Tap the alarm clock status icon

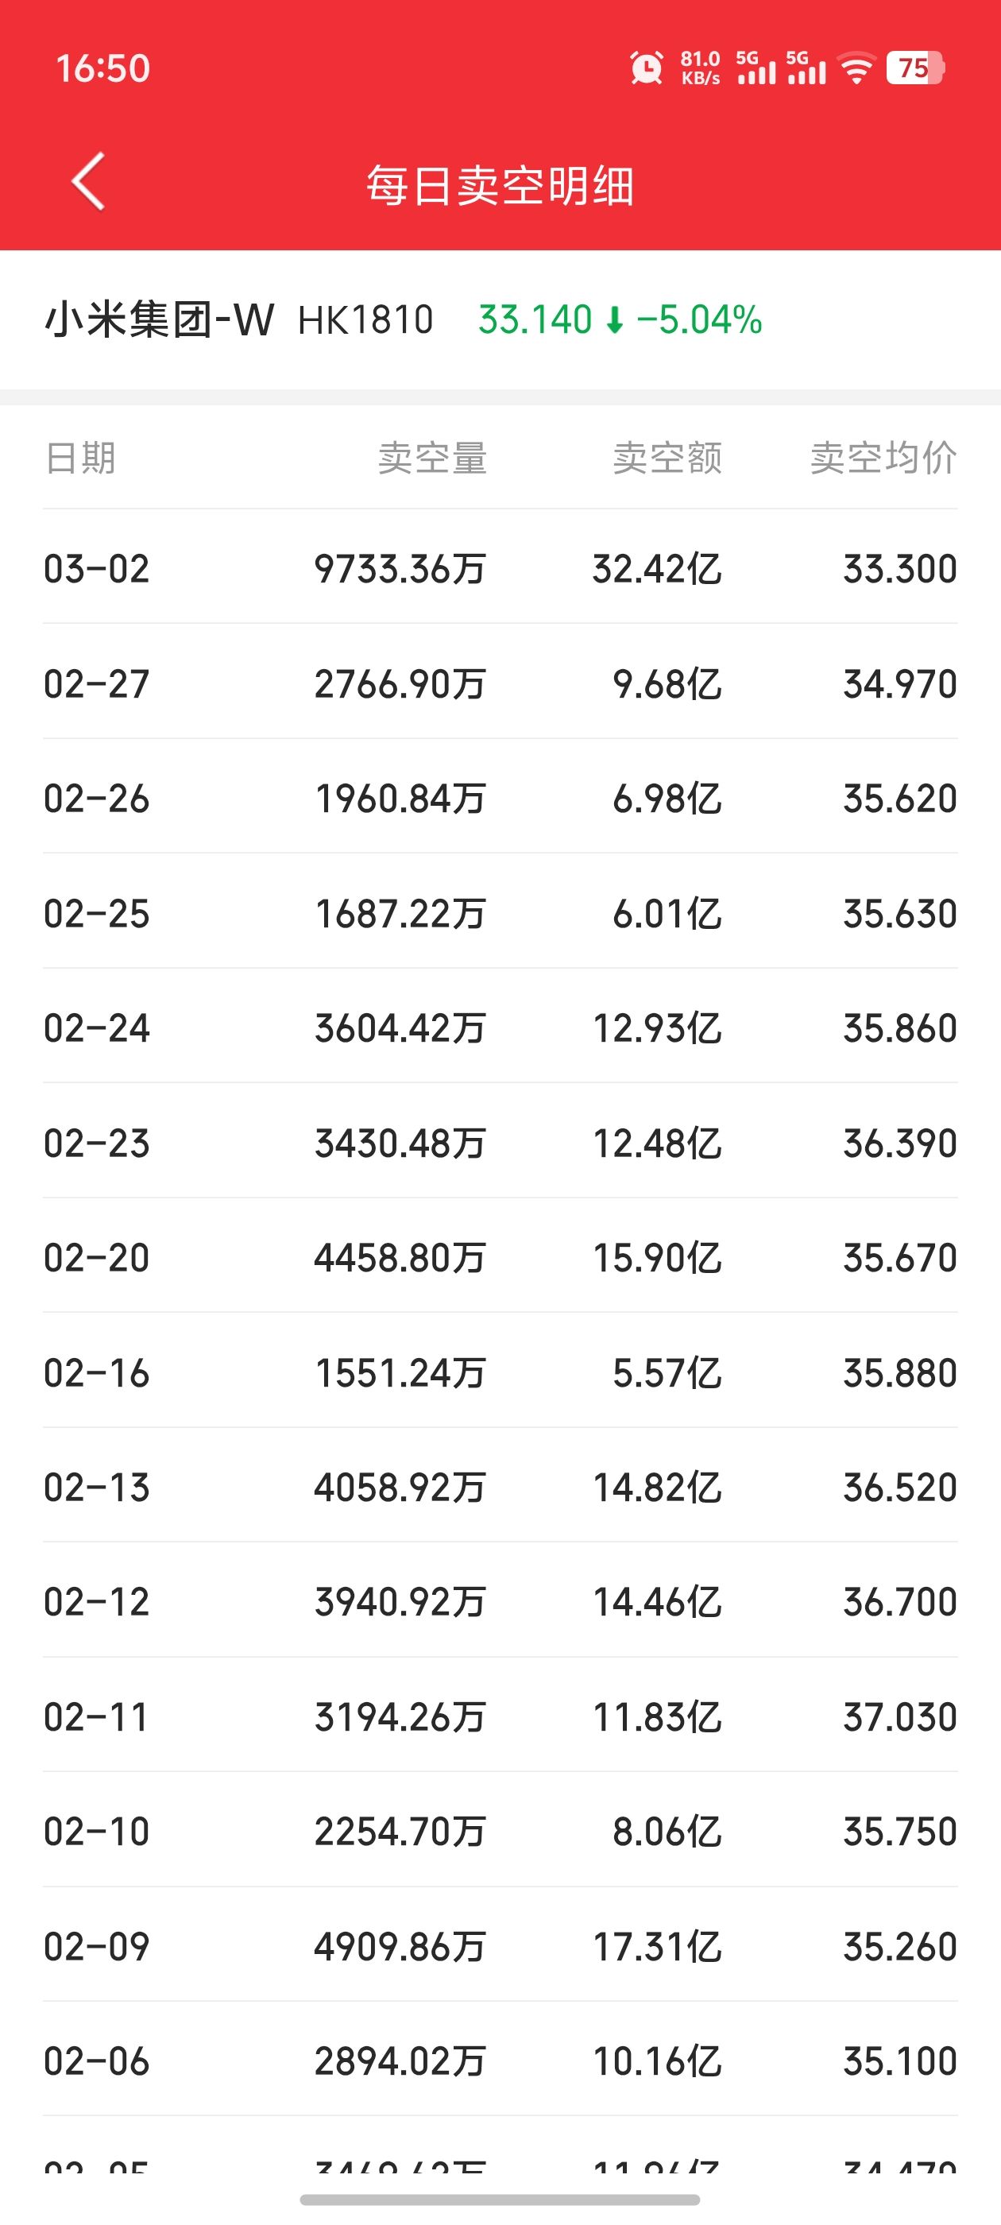[x=646, y=68]
